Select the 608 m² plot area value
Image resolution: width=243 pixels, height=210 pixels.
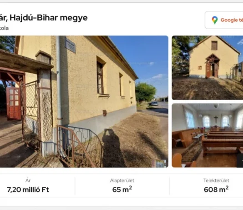point(216,189)
